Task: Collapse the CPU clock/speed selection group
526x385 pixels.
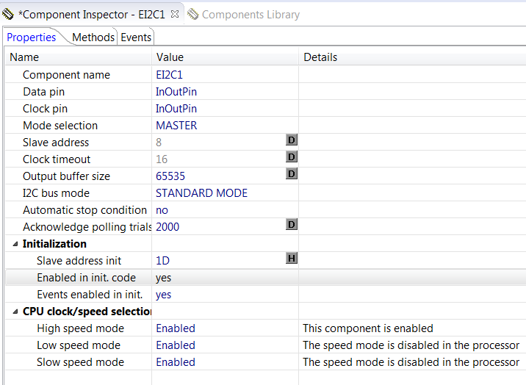Action: click(x=15, y=312)
